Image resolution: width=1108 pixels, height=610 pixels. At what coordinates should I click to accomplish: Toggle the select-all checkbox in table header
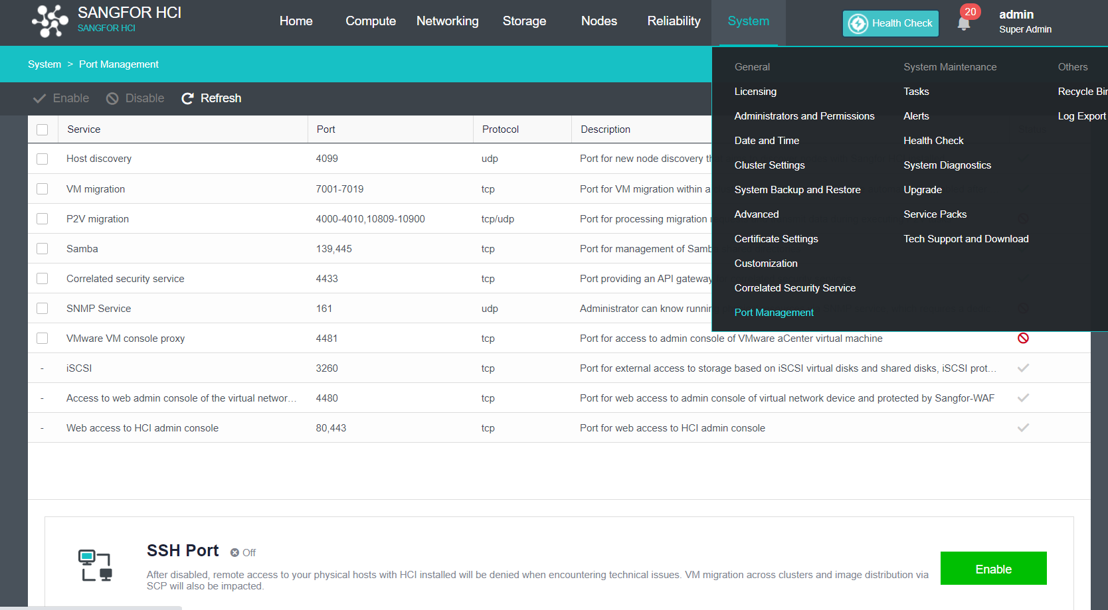[x=43, y=129]
